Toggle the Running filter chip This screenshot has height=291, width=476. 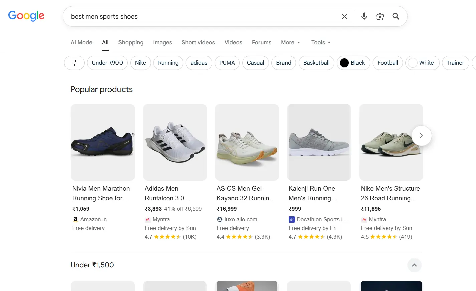coord(168,63)
